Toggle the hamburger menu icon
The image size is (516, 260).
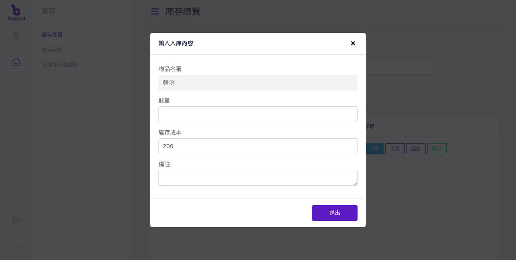pos(155,12)
